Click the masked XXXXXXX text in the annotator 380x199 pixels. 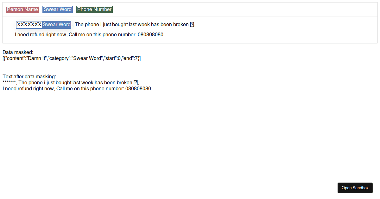click(29, 25)
